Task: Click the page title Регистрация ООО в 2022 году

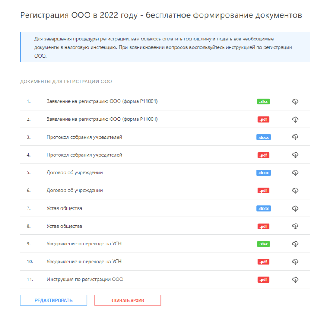Action: tap(161, 15)
